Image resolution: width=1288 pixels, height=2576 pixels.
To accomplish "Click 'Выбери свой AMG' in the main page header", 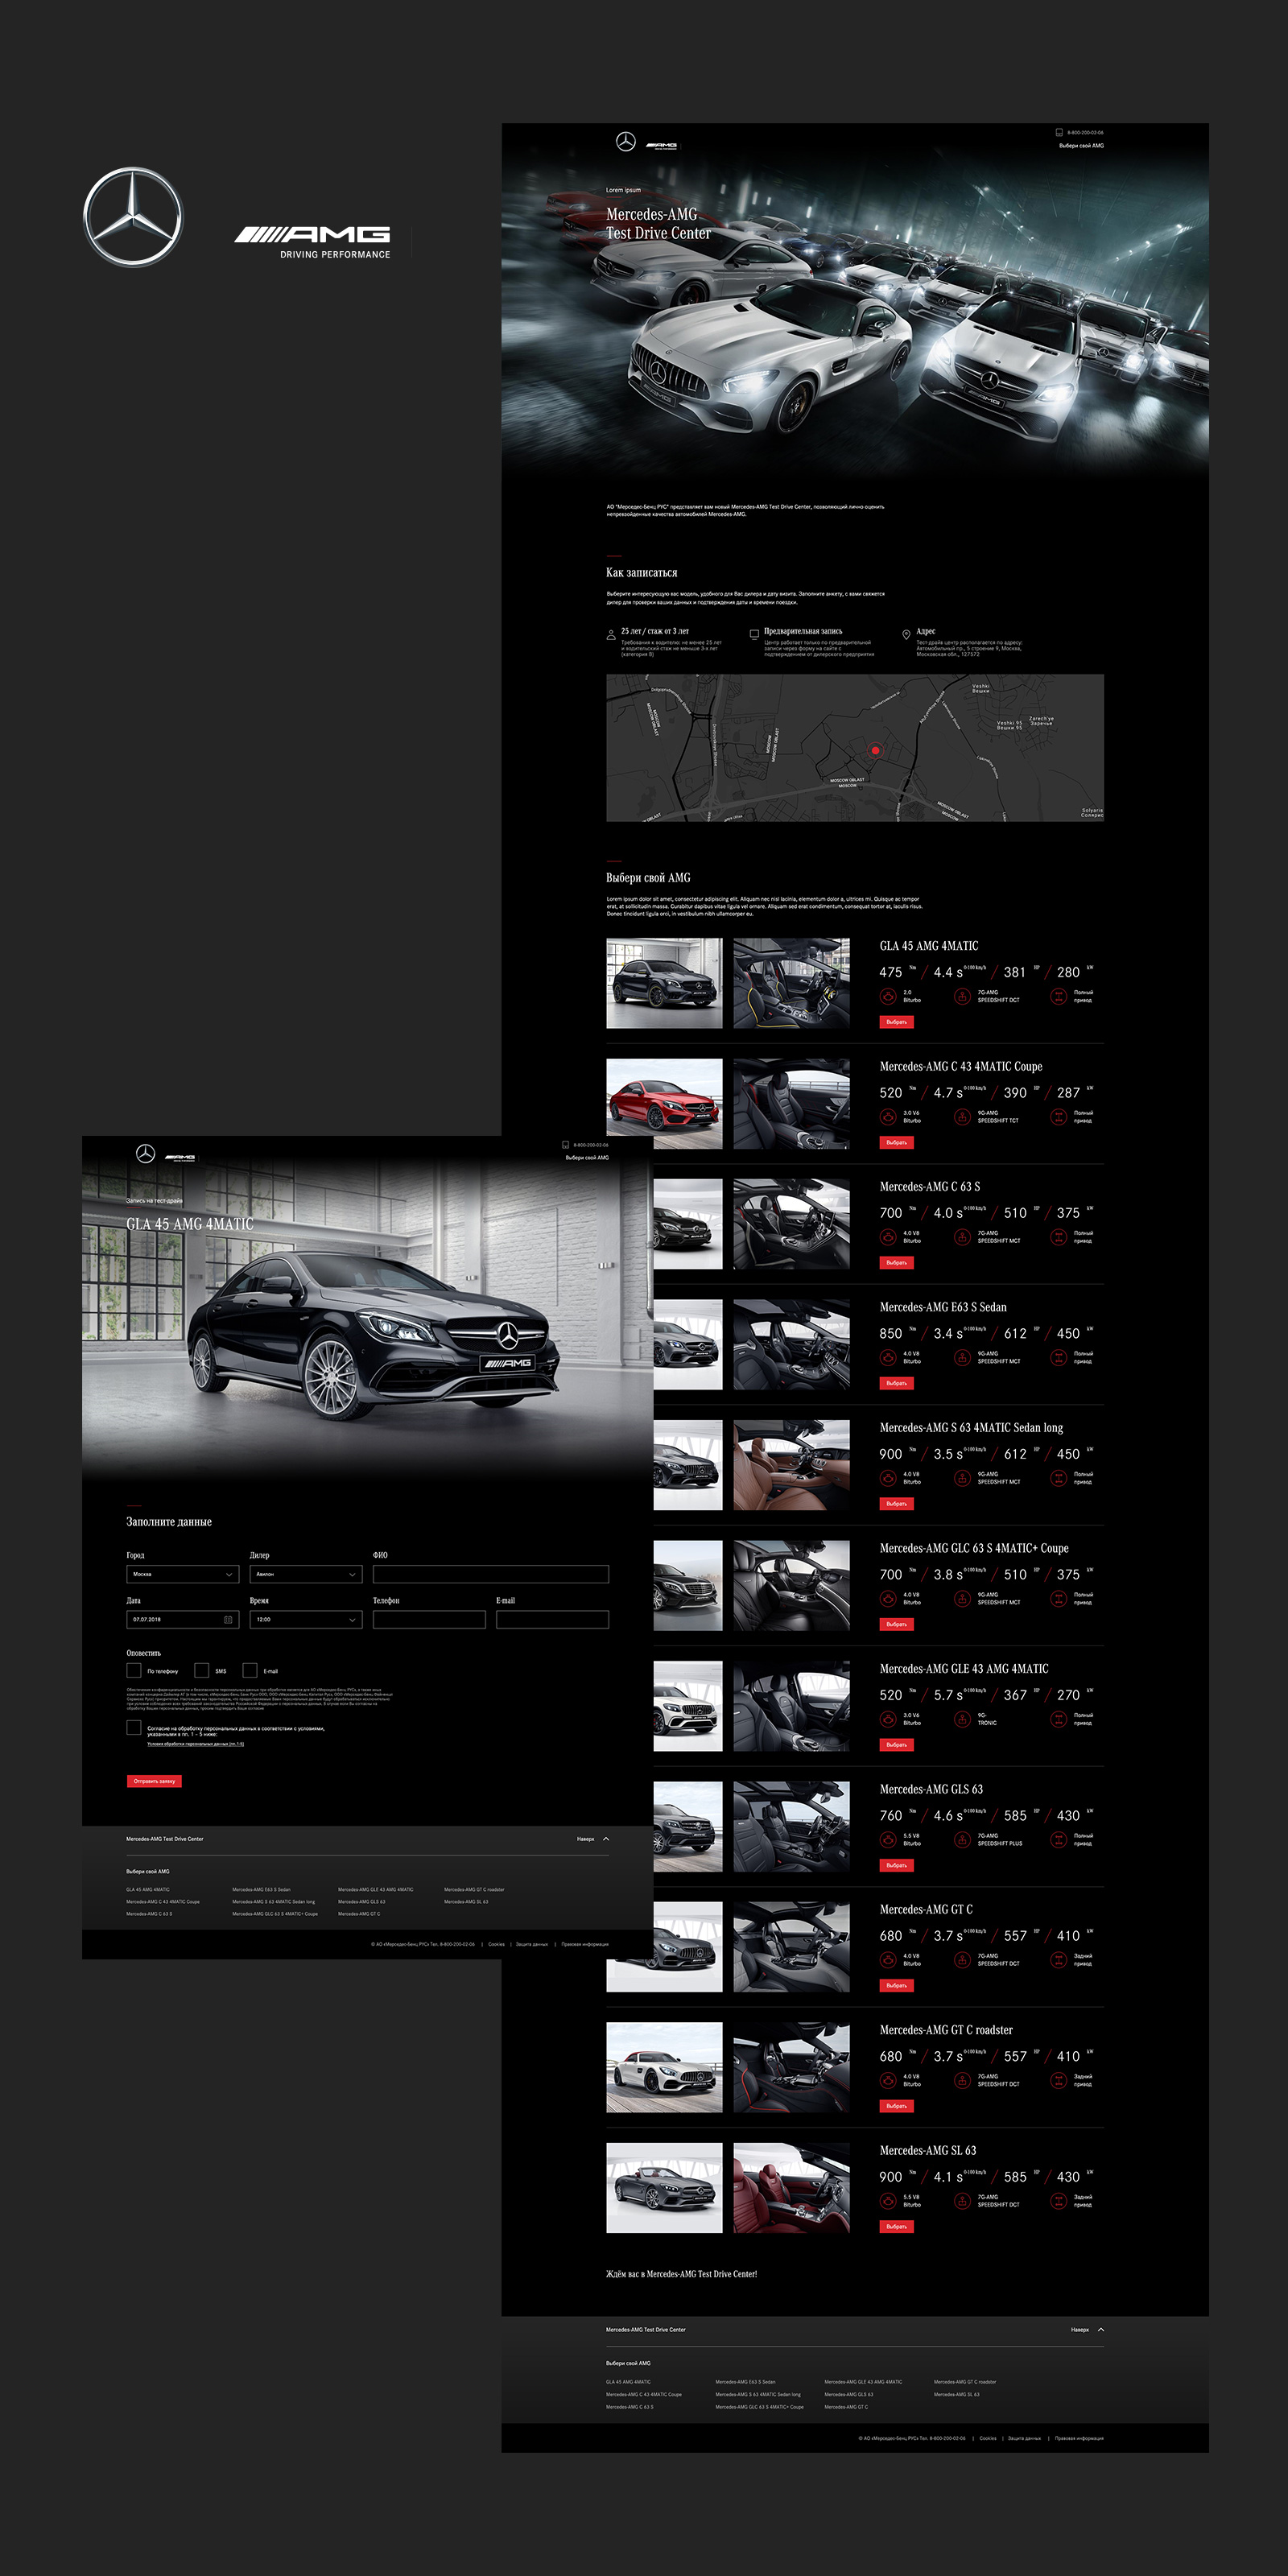I will (1081, 146).
